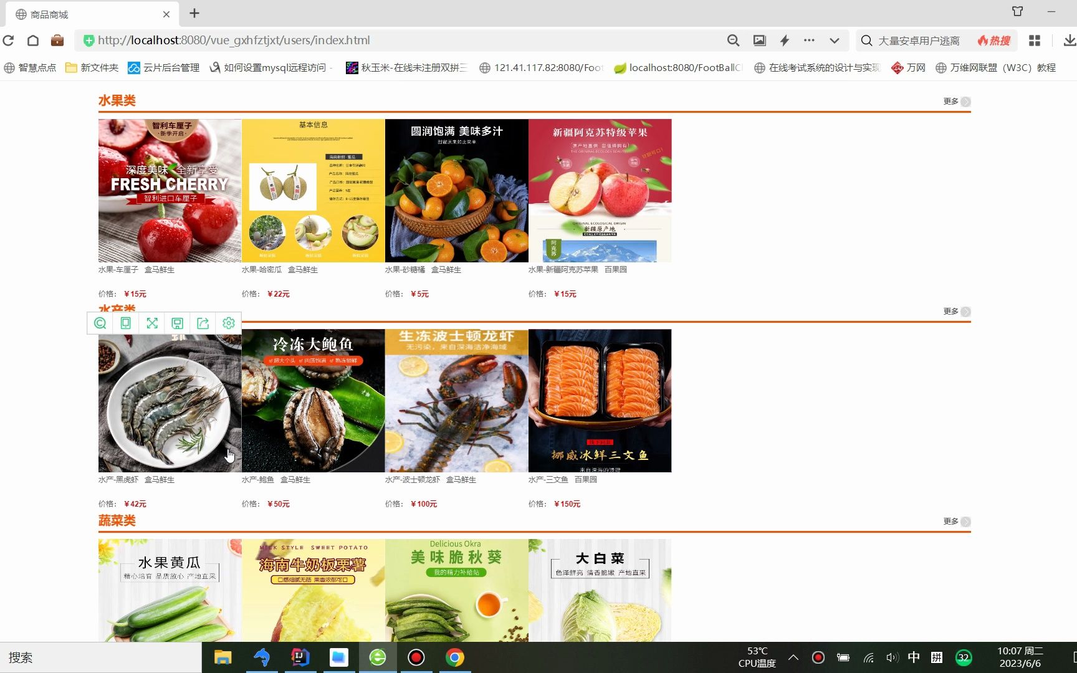The height and width of the screenshot is (673, 1077).
Task: Open the browser apps grid icon
Action: coord(1035,41)
